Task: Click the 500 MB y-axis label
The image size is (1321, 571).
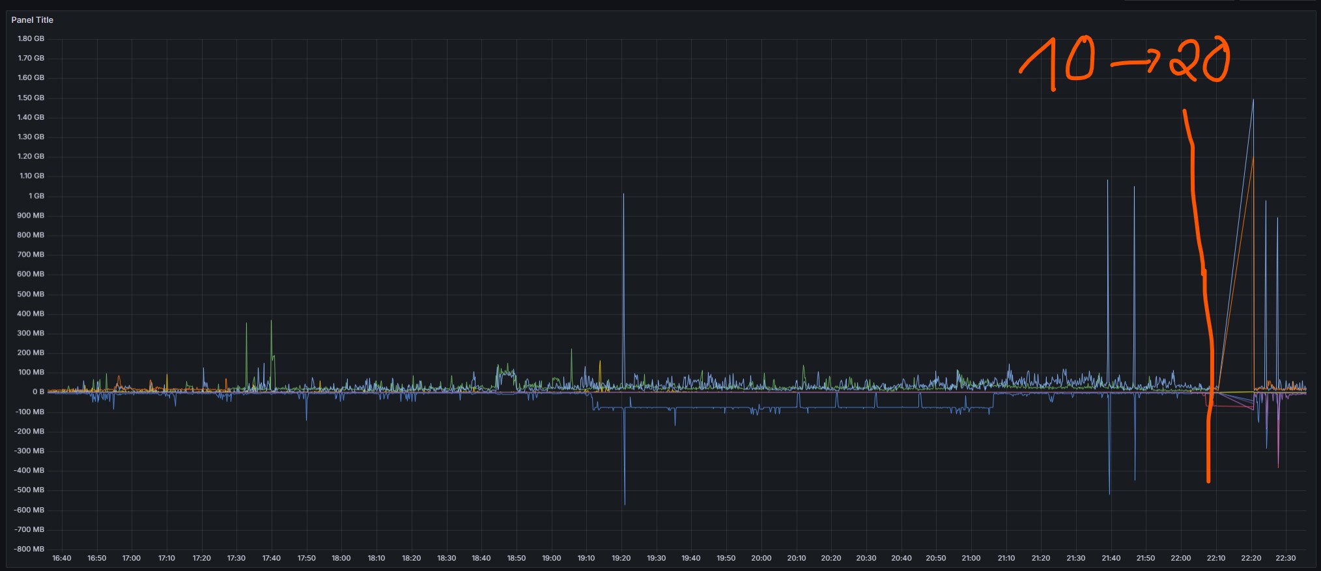Action: point(31,294)
